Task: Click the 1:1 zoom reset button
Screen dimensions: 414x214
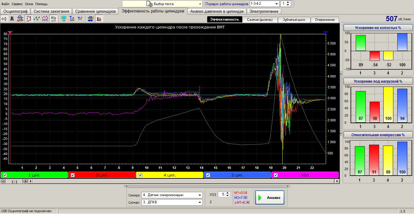Action: click(x=14, y=181)
